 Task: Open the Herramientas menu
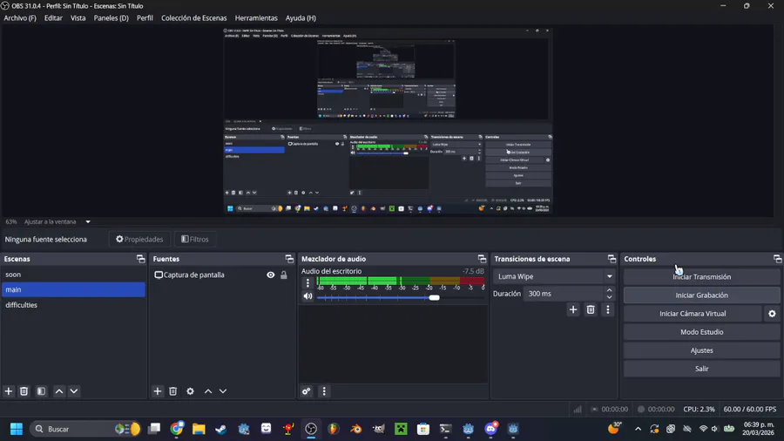click(256, 18)
